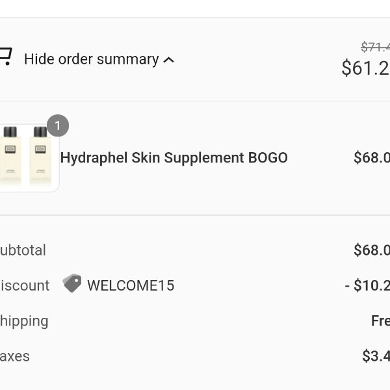Click the Discount row label
Screen dimensions: 390x390
click(25, 285)
